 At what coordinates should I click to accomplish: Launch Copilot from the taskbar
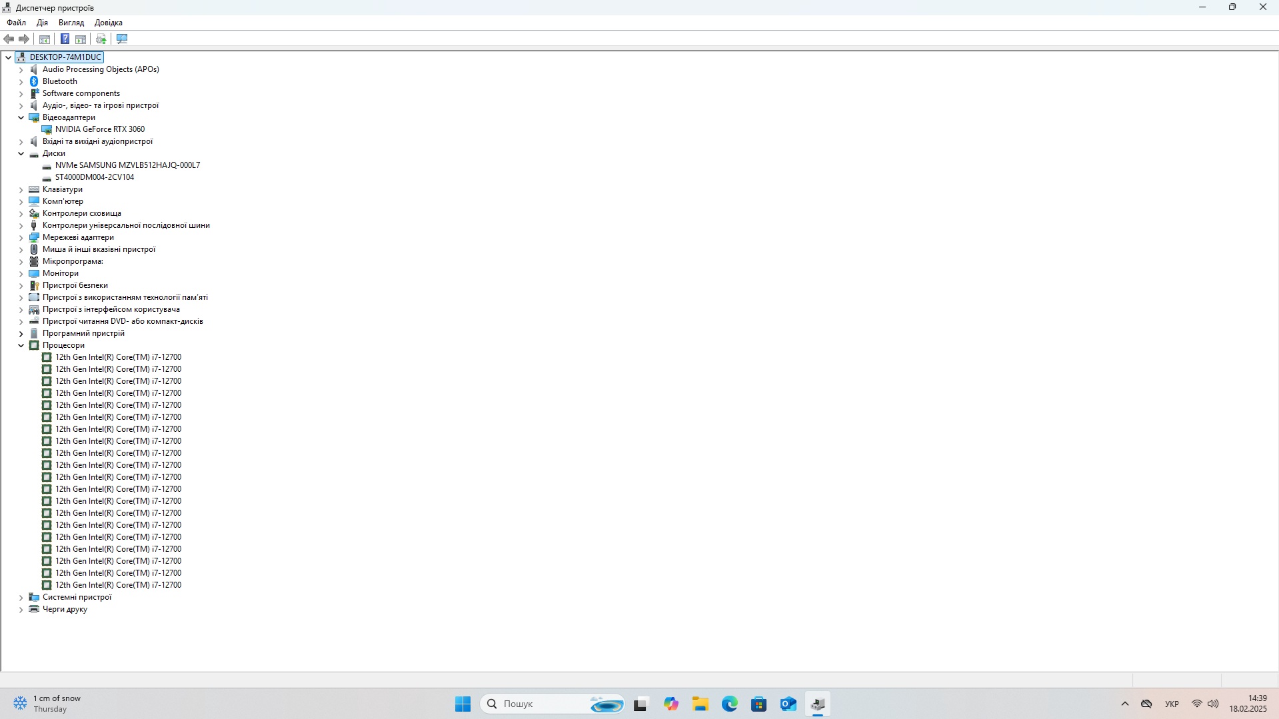[x=671, y=704]
